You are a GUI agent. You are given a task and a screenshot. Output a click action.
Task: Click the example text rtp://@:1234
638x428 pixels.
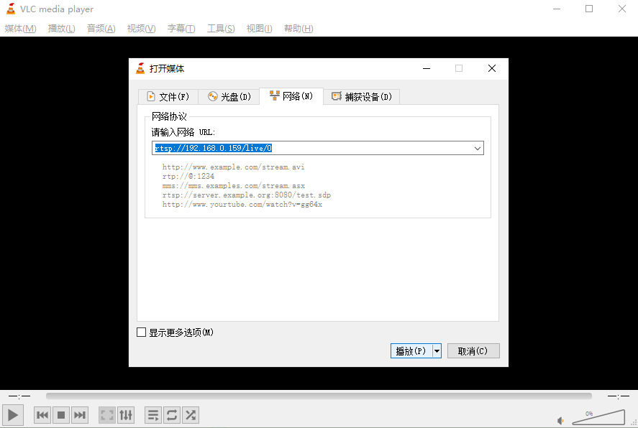point(188,176)
